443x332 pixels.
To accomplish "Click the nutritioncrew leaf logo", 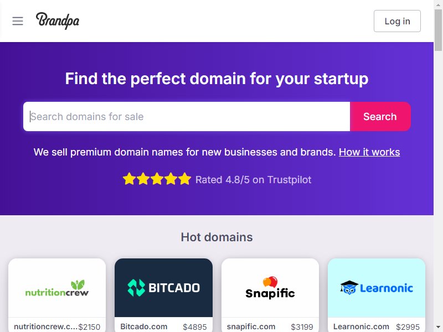I will [57, 288].
